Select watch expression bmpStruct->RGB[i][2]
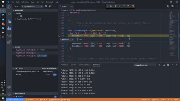This screenshot has width=180, height=101. (35, 56)
